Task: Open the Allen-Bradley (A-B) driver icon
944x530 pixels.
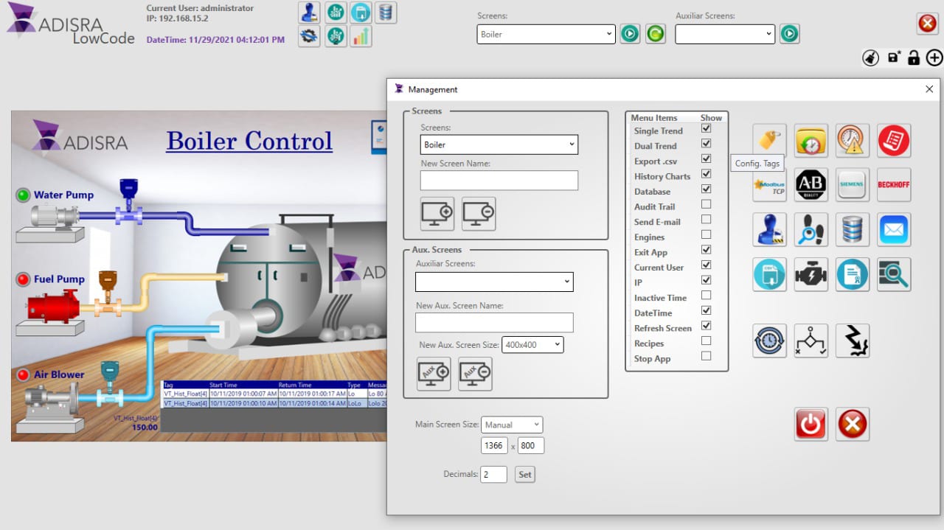Action: (811, 184)
